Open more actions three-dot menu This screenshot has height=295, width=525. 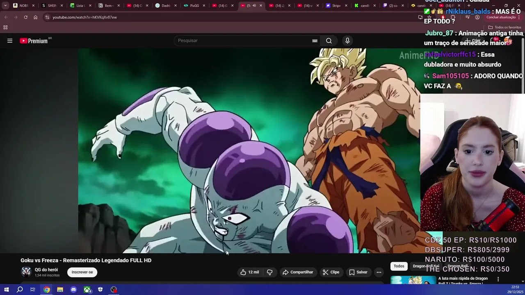379,272
